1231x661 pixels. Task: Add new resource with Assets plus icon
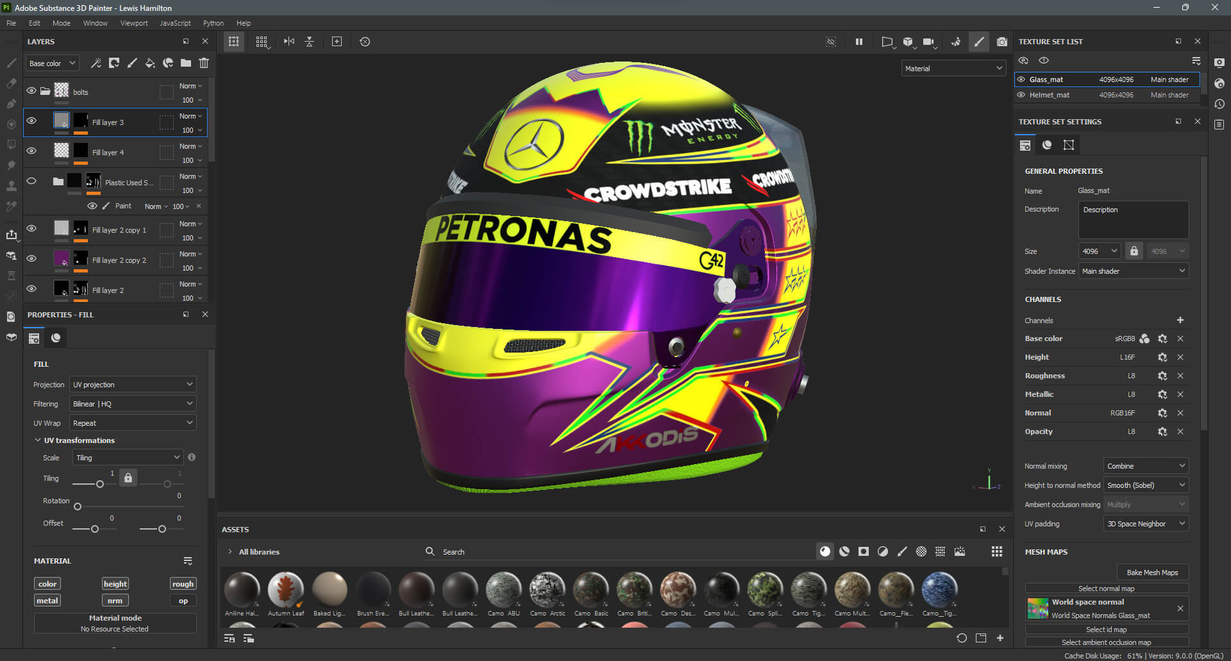1000,638
